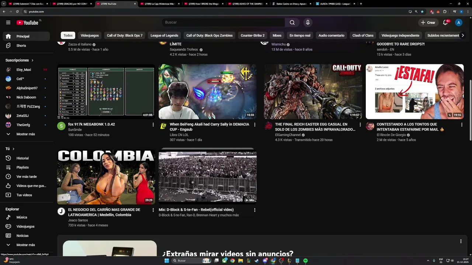Open ZetaSSJ subscription channel

click(26, 116)
